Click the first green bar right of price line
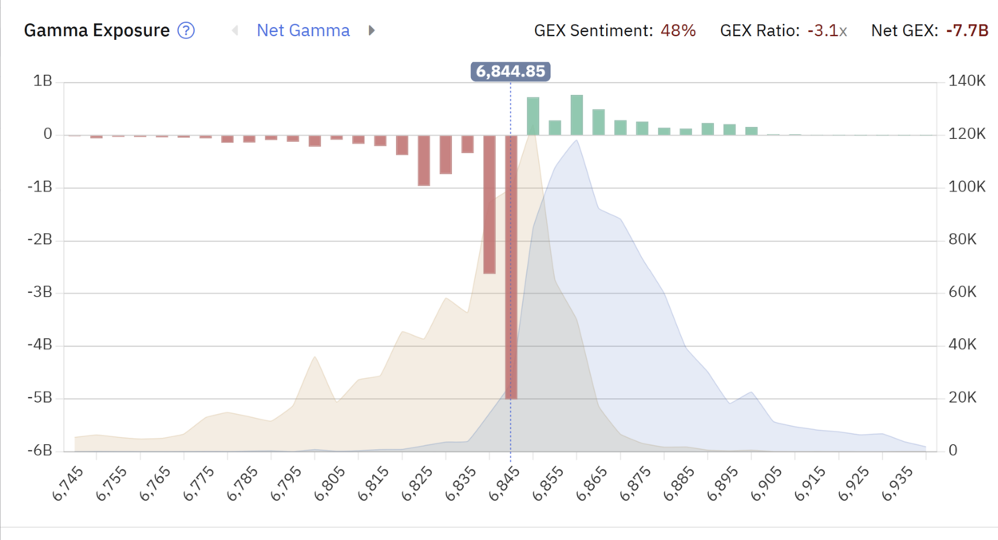Image resolution: width=998 pixels, height=540 pixels. (533, 116)
